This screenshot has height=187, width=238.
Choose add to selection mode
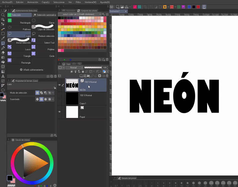(x=41, y=93)
